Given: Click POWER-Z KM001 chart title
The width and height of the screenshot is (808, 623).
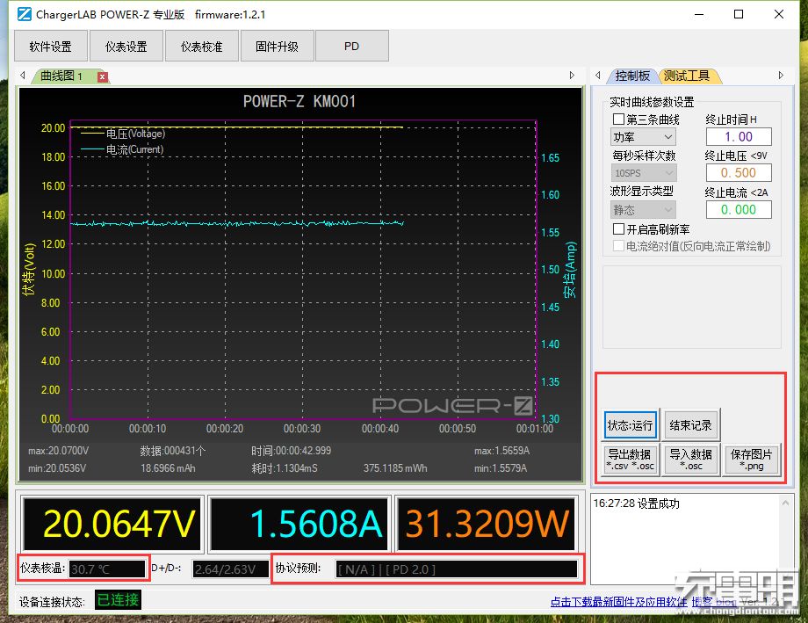Looking at the screenshot, I should point(299,101).
